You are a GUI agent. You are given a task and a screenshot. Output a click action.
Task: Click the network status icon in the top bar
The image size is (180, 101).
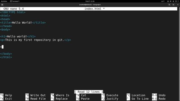pyautogui.click(x=168, y=1)
